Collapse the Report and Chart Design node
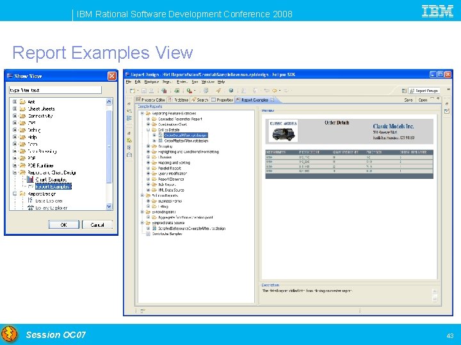This screenshot has height=345, width=461. tap(14, 172)
